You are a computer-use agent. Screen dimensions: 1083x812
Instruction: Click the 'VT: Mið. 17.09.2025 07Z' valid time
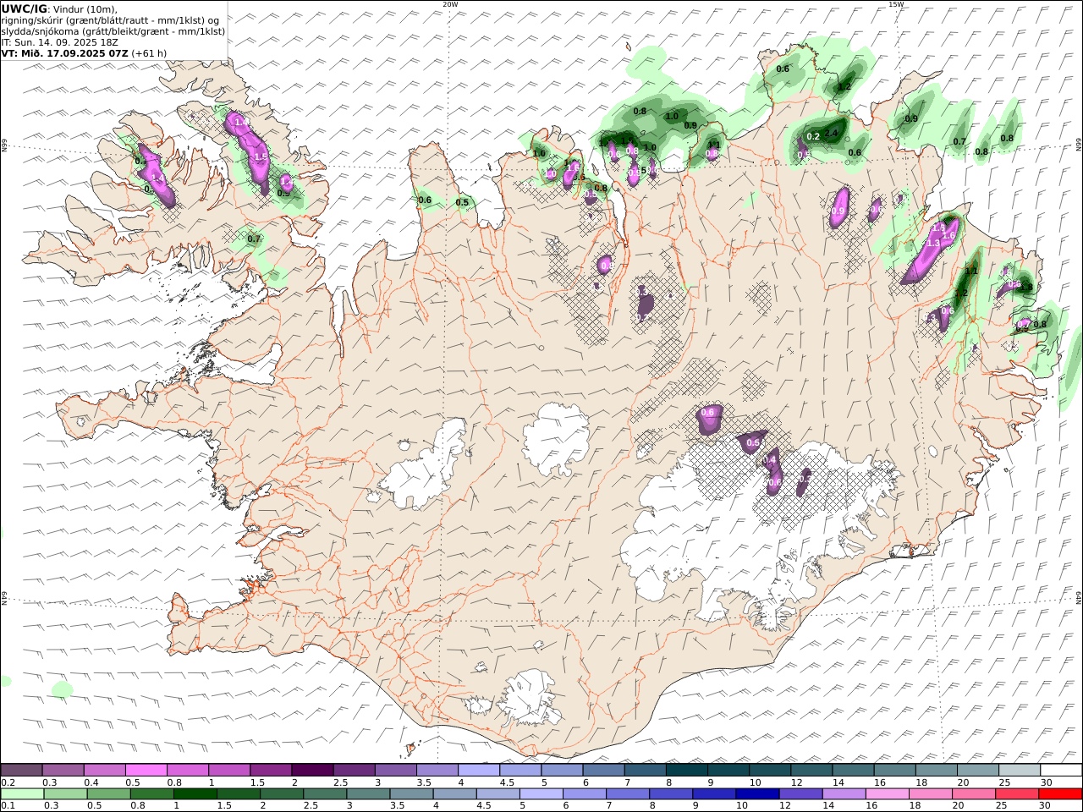(x=65, y=52)
